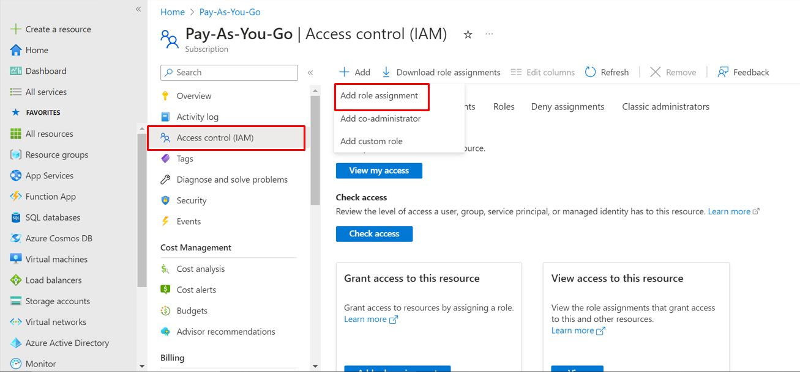Open Learn more in Grant access card
This screenshot has width=800, height=372.
[371, 319]
